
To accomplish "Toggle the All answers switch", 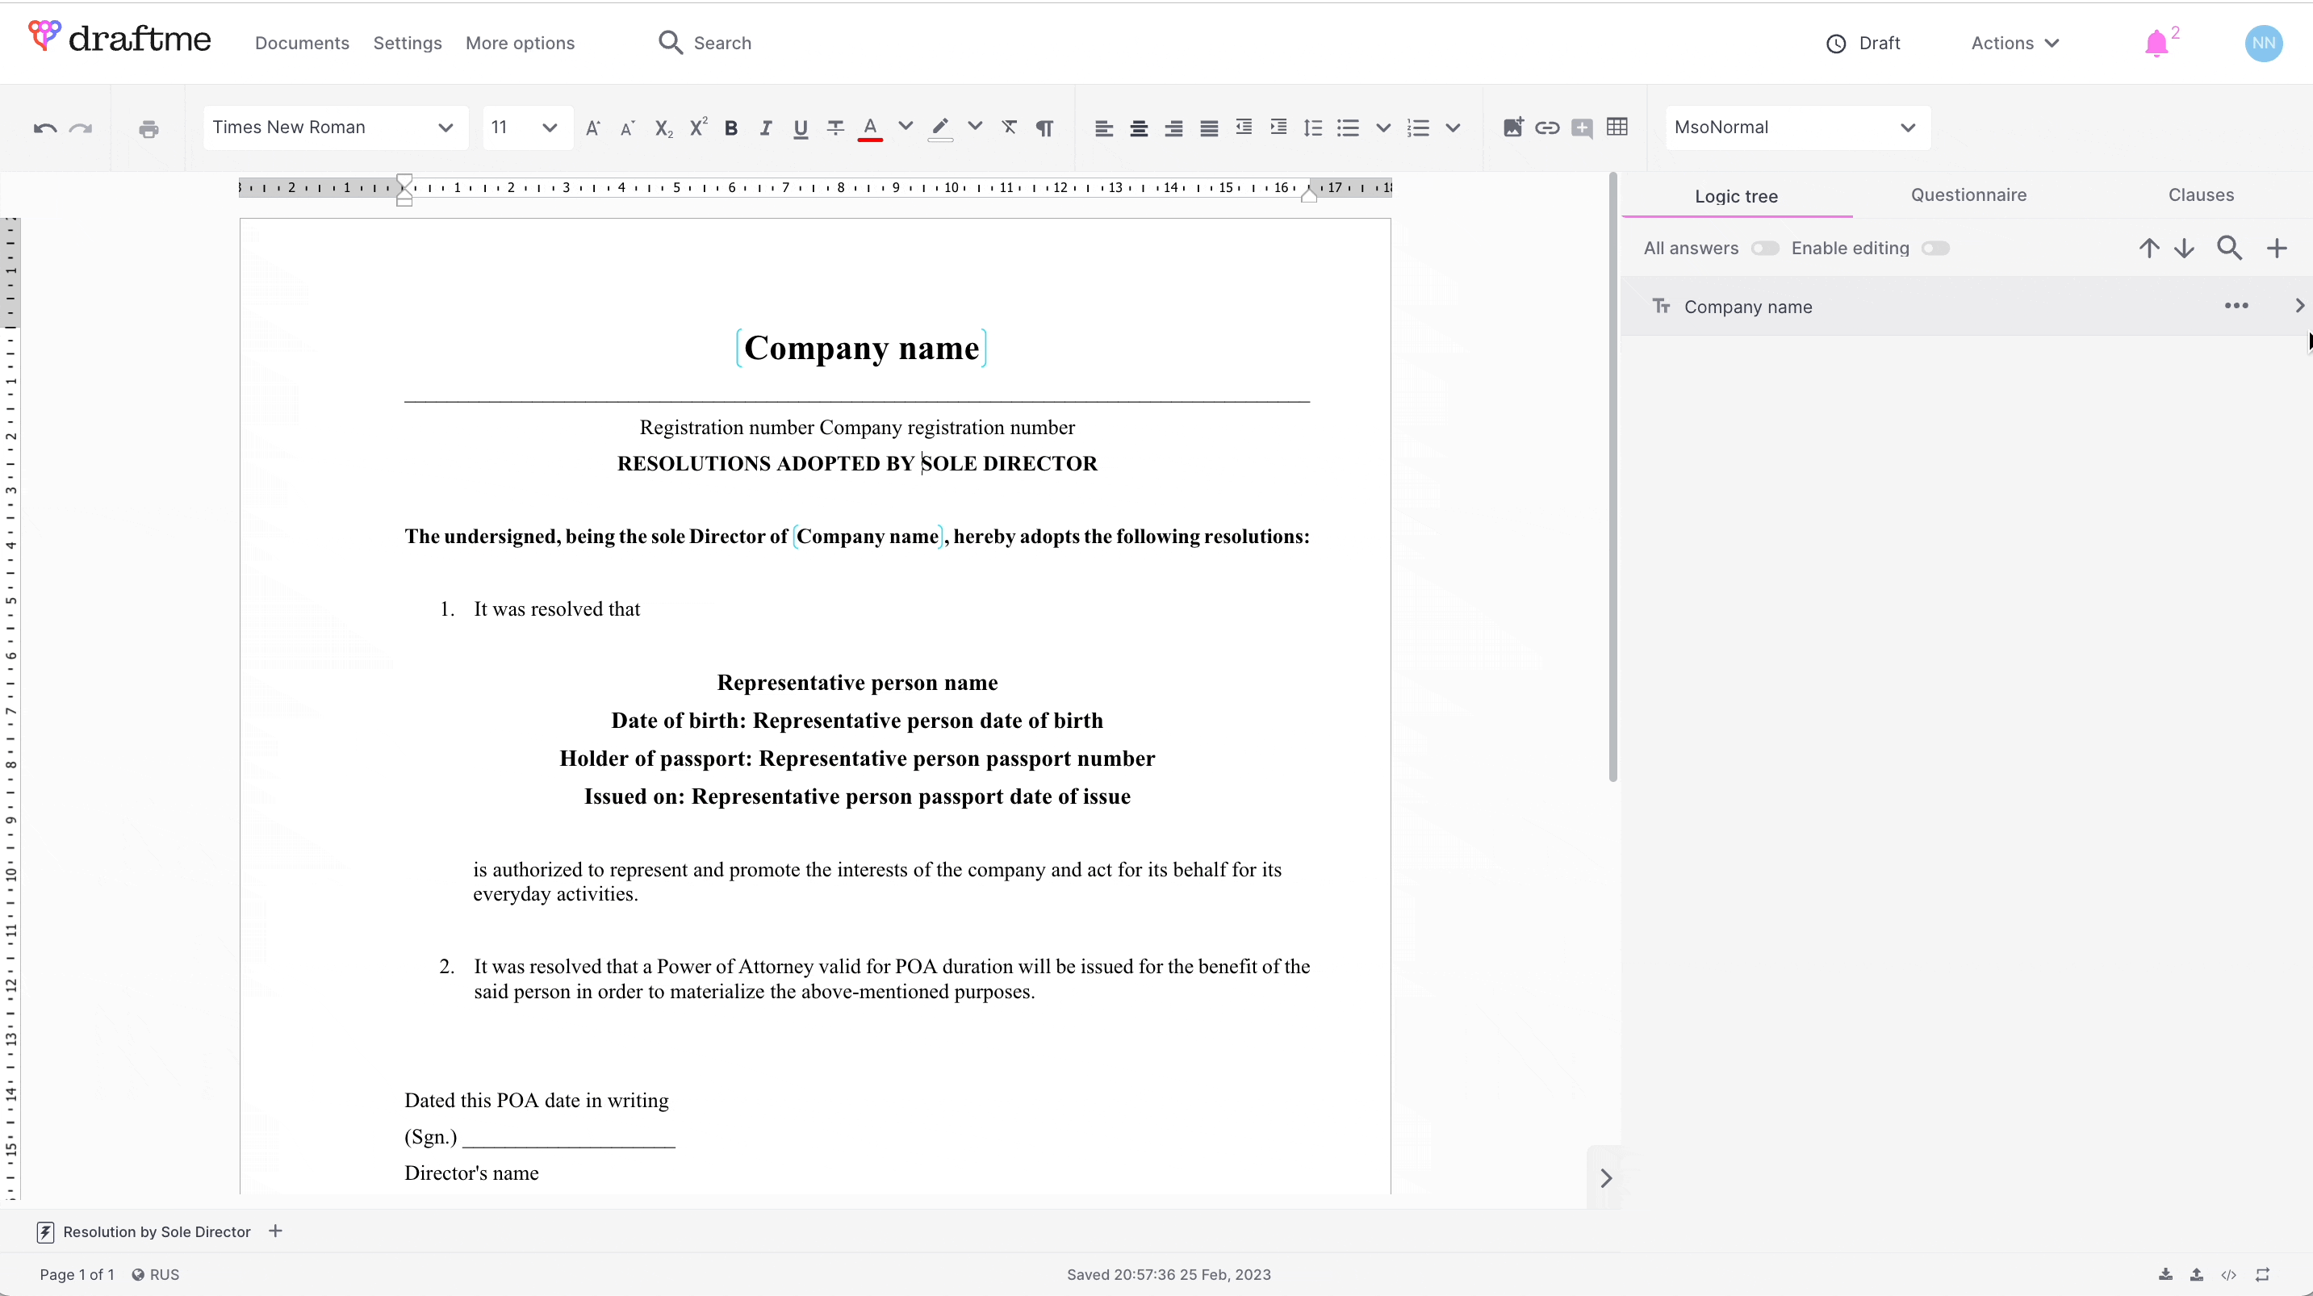I will 1764,248.
